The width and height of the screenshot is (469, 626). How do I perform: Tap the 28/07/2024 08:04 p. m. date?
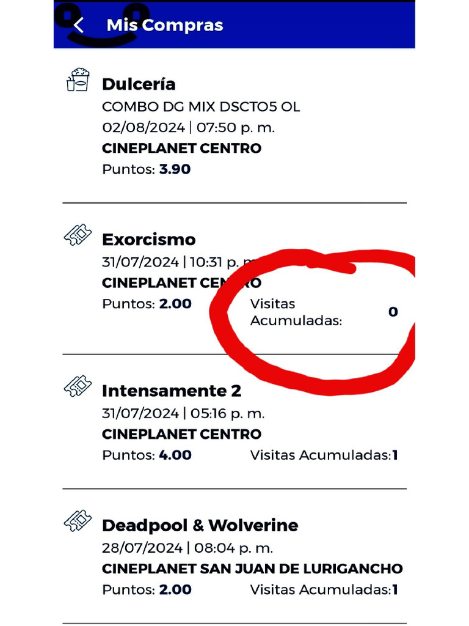tap(187, 548)
